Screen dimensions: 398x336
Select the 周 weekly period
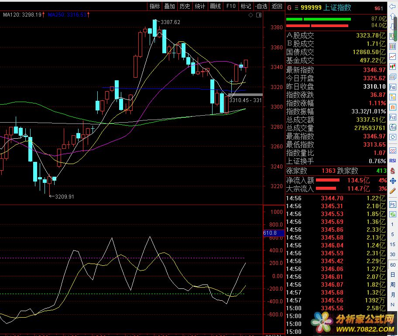392,285
